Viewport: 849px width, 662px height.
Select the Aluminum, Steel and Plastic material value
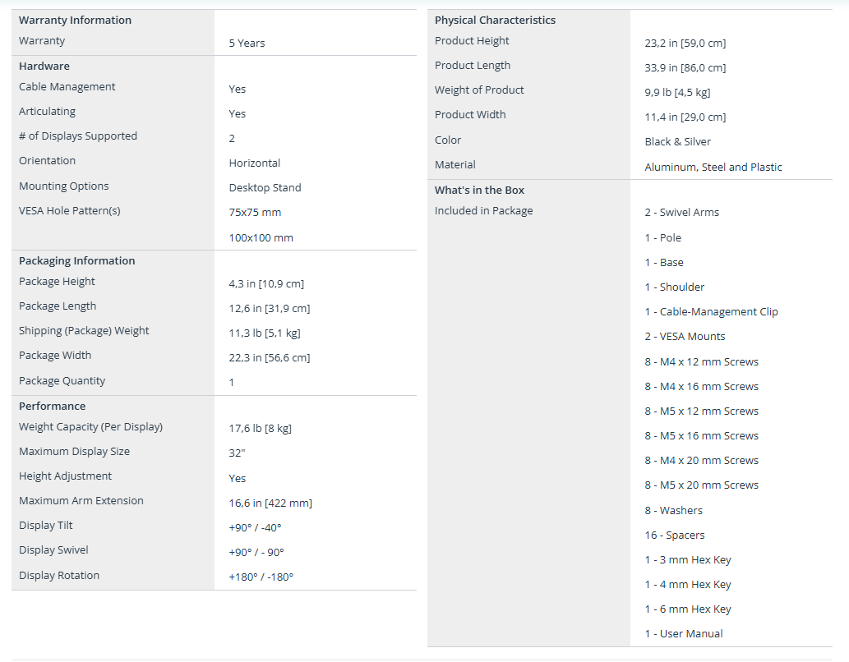(x=713, y=167)
